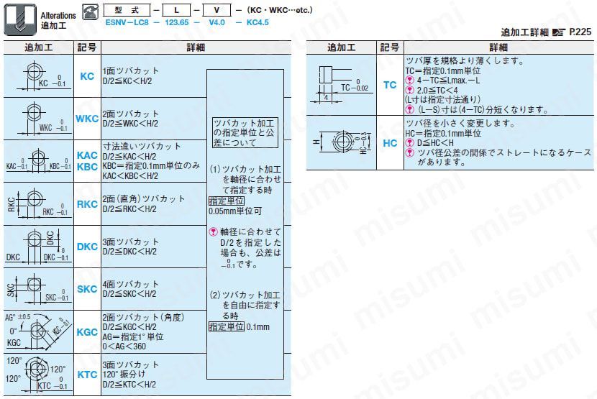
Task: Click the V box in order format
Action: point(217,10)
